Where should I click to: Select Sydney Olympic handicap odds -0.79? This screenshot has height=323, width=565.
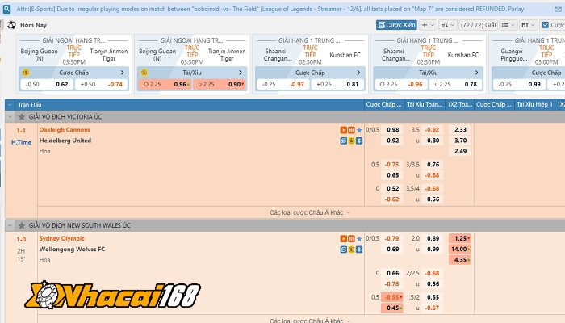point(392,239)
